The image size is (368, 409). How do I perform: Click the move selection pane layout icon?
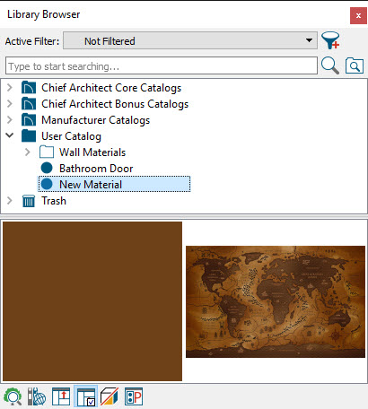tap(61, 396)
